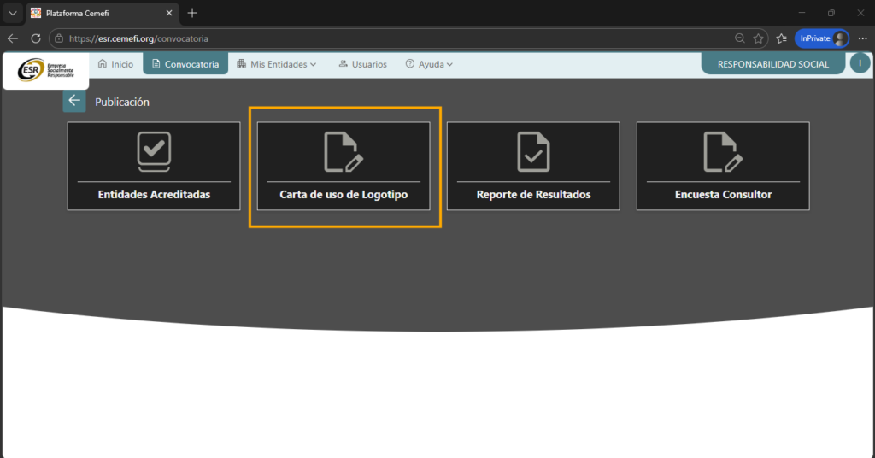875x458 pixels.
Task: Click the RESPONSABILIDAD SOCIAL button
Action: pyautogui.click(x=772, y=64)
